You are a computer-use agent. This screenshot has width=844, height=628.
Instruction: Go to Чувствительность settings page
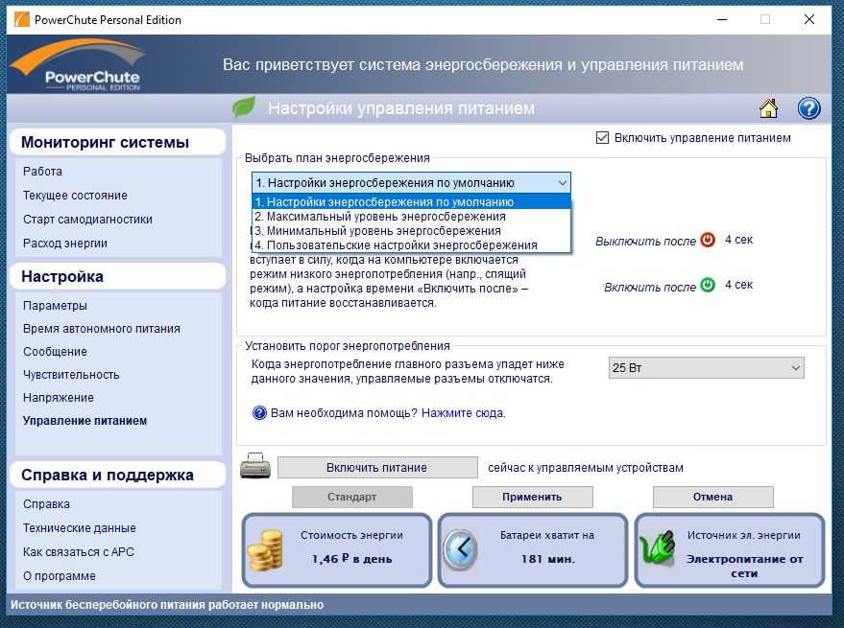71,375
